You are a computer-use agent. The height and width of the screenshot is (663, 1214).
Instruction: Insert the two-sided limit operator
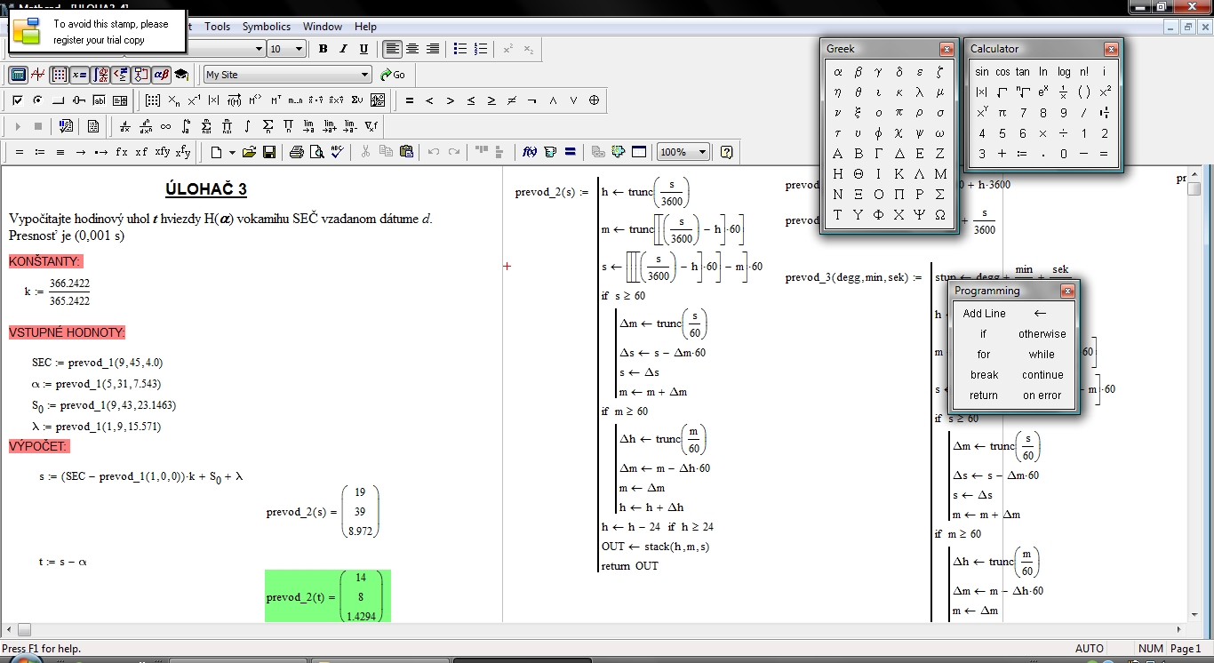click(x=309, y=126)
